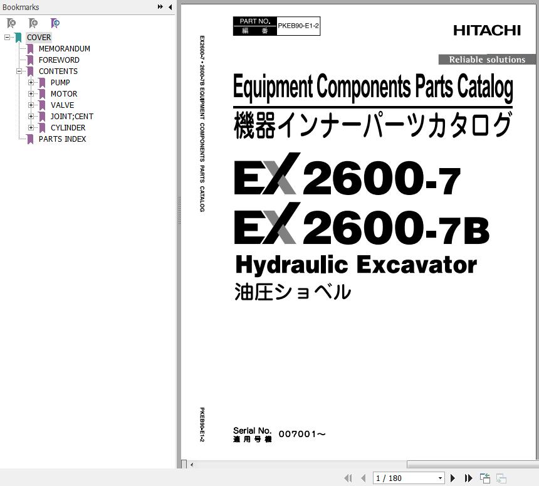This screenshot has height=486, width=539.
Task: Click the EX2600-7B model name
Action: (x=361, y=224)
